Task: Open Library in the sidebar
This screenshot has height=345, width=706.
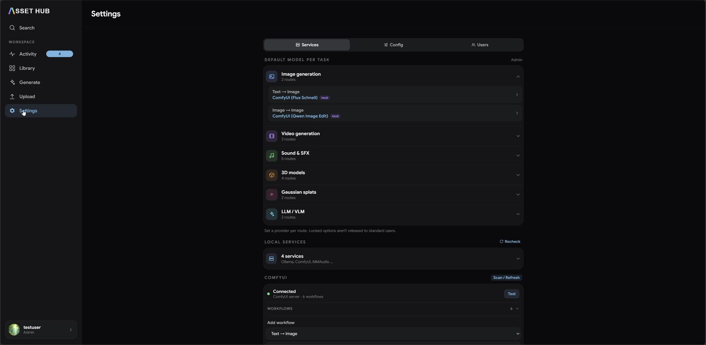Action: 41,68
